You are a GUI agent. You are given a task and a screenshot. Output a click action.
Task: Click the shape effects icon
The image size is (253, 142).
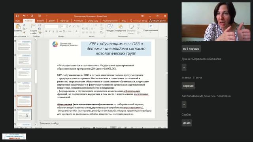tap(138, 32)
